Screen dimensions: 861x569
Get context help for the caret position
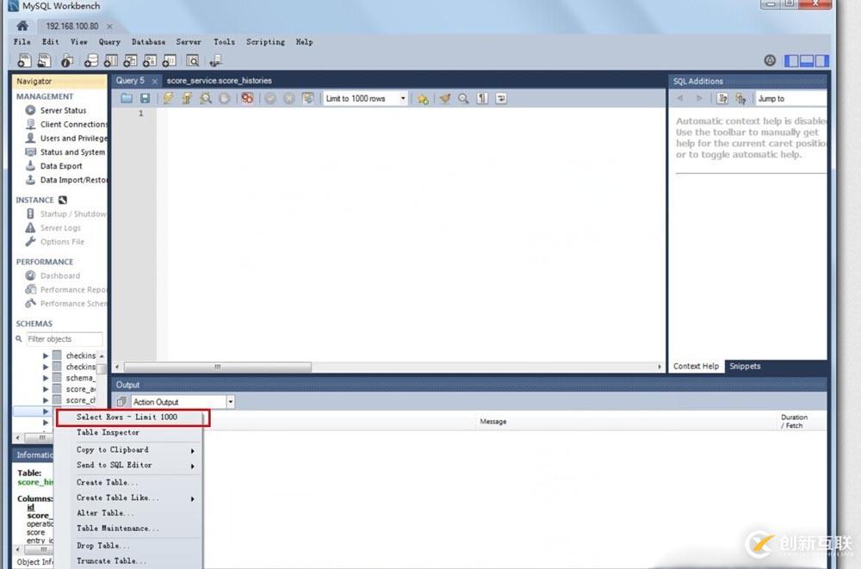point(722,98)
